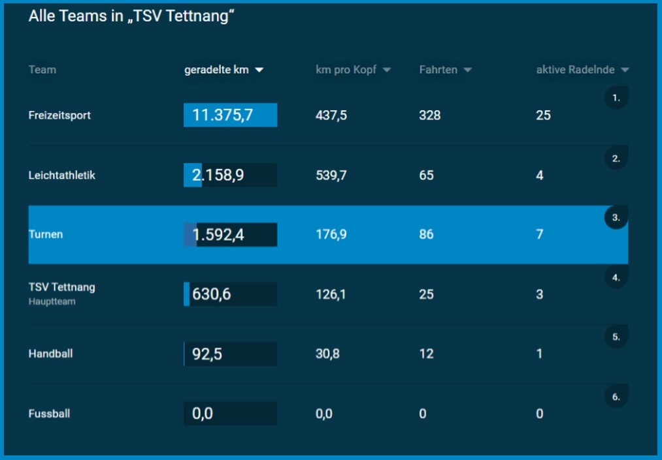This screenshot has width=662, height=460.
Task: Open the Fussball team entry
Action: pos(50,413)
